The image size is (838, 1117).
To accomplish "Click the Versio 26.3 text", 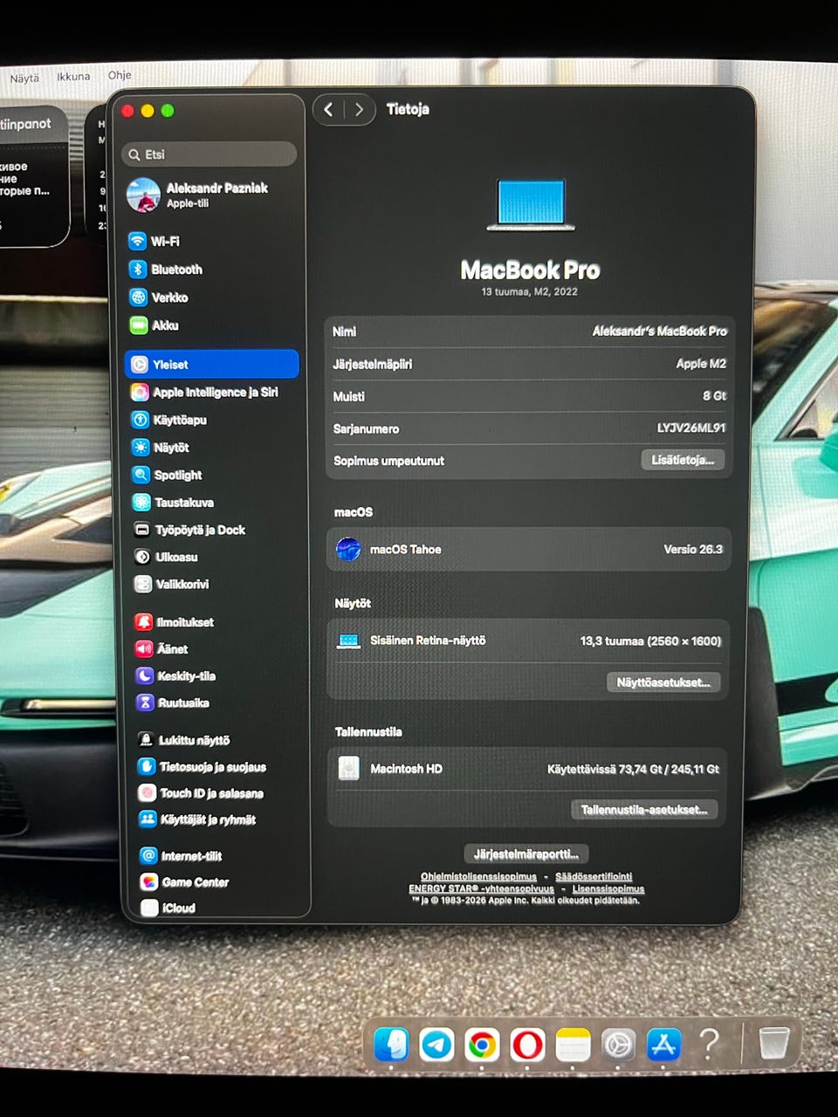I will (693, 550).
